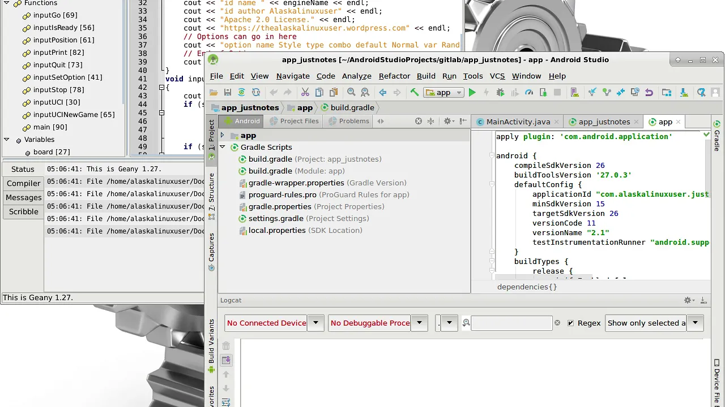Image resolution: width=725 pixels, height=407 pixels.
Task: Hide the Project panel with the hide icon
Action: (463, 121)
